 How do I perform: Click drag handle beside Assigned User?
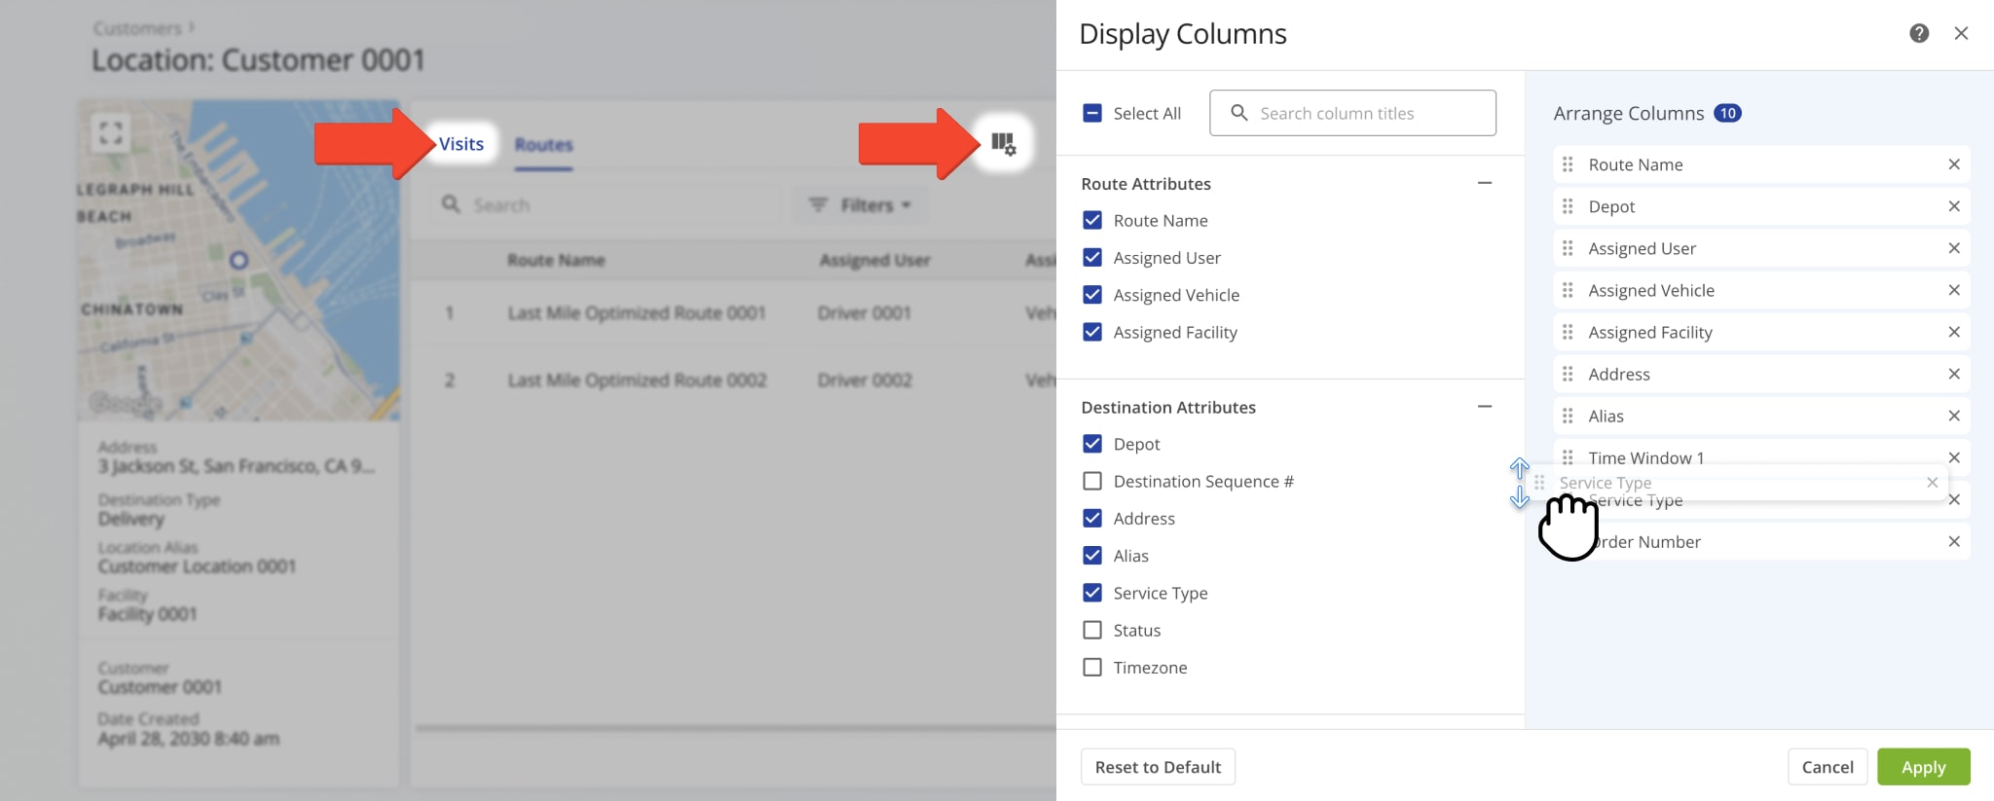pyautogui.click(x=1568, y=248)
